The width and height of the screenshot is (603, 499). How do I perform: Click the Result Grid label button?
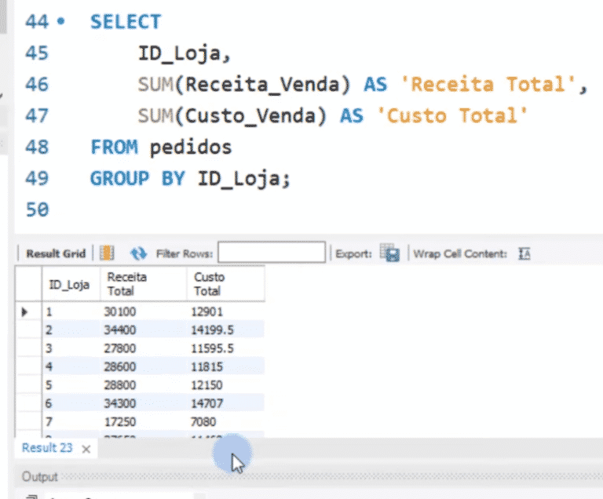pyautogui.click(x=56, y=253)
